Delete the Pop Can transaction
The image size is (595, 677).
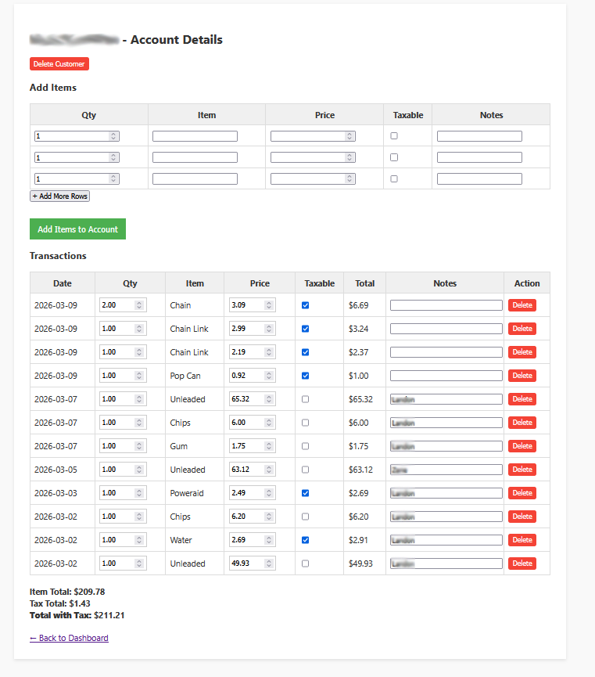pyautogui.click(x=522, y=376)
